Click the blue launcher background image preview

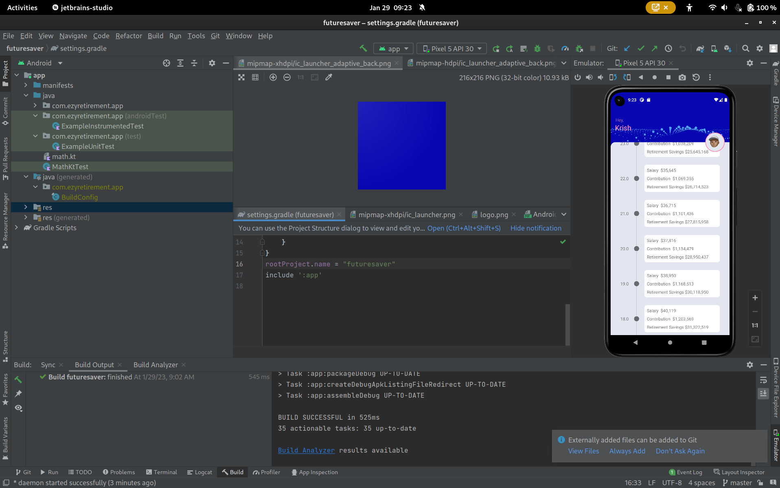(401, 146)
